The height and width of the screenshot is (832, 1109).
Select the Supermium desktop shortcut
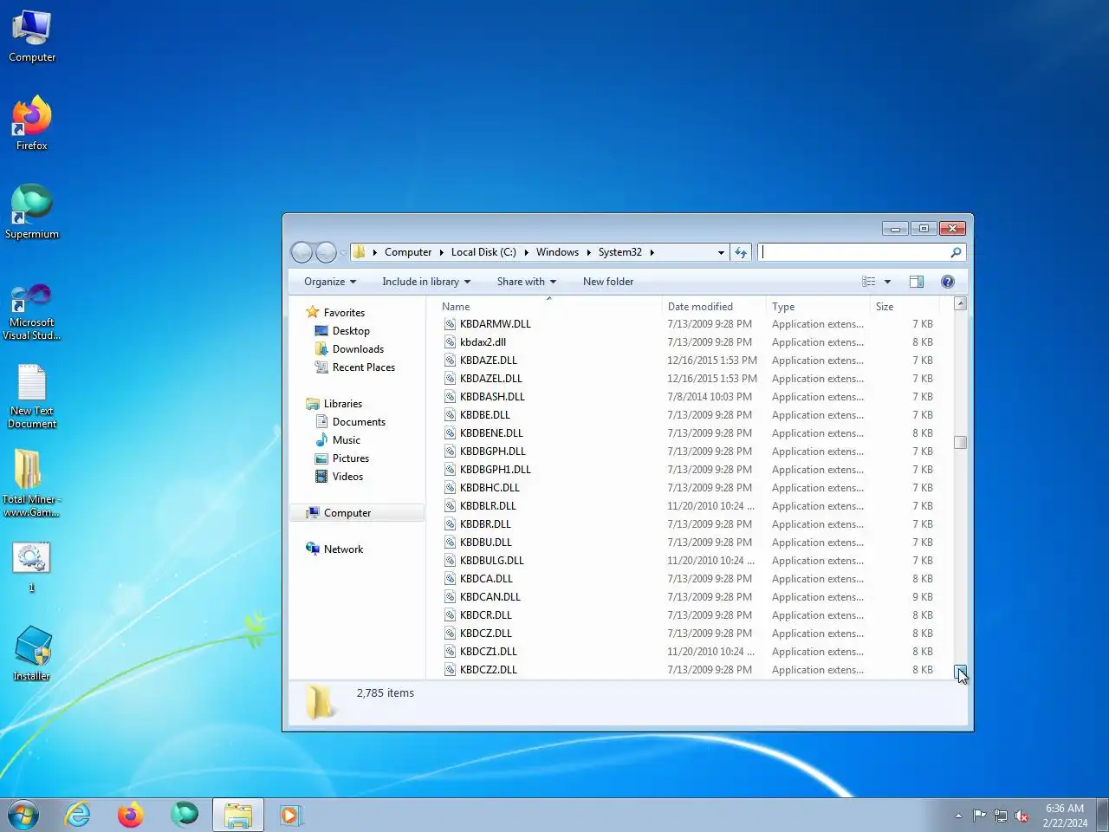pos(32,212)
